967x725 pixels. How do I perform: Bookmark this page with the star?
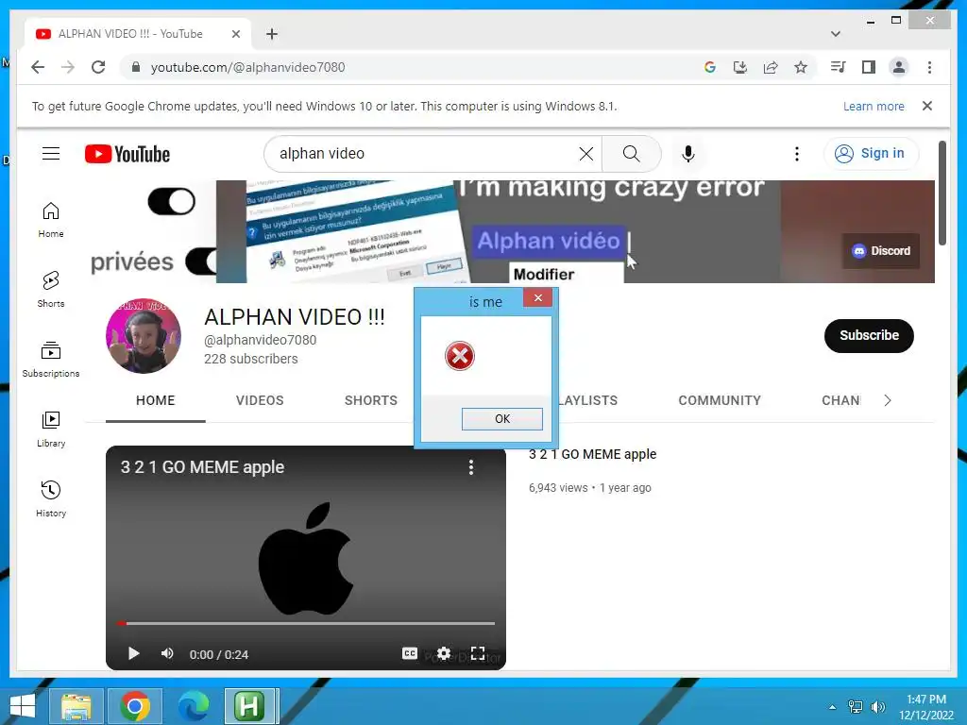[801, 67]
